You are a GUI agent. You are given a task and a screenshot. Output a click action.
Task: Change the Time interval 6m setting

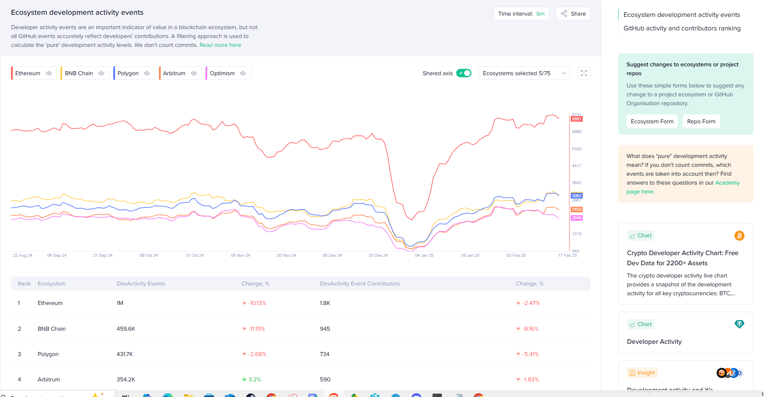click(521, 14)
